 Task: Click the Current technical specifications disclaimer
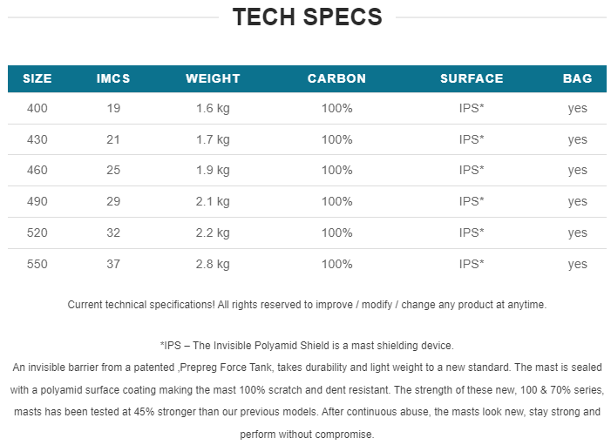[x=307, y=305]
